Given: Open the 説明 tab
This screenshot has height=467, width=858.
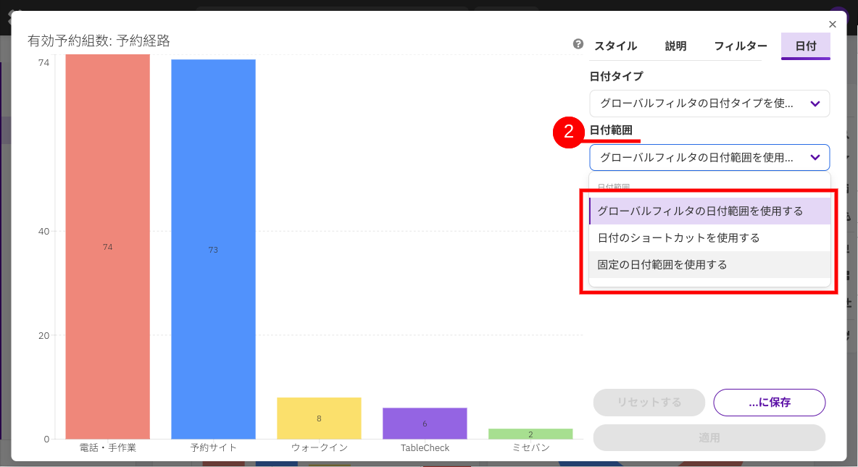Looking at the screenshot, I should [675, 46].
